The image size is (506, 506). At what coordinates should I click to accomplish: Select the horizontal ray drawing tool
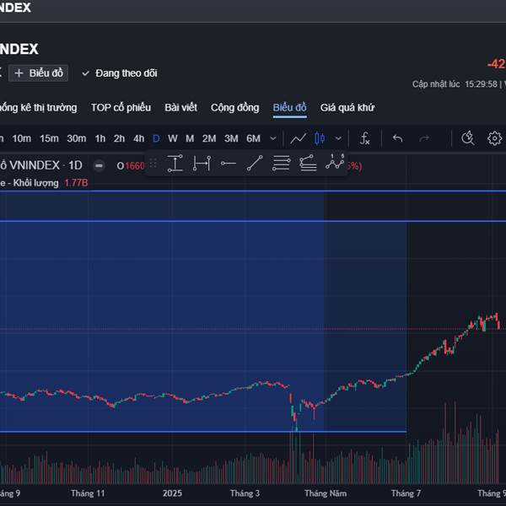[x=229, y=164]
